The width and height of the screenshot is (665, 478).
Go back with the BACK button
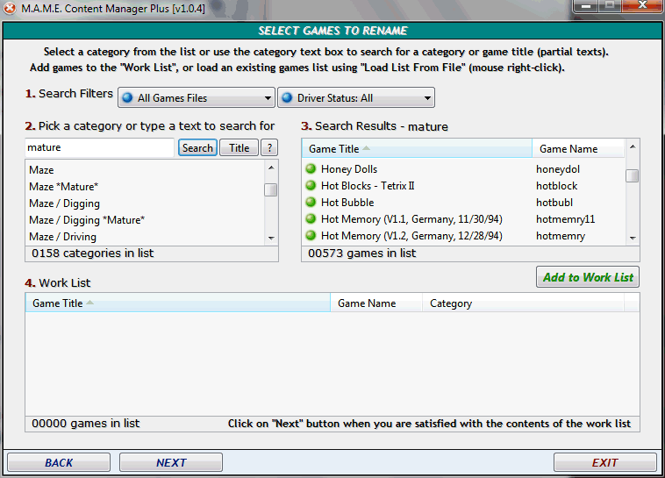59,462
